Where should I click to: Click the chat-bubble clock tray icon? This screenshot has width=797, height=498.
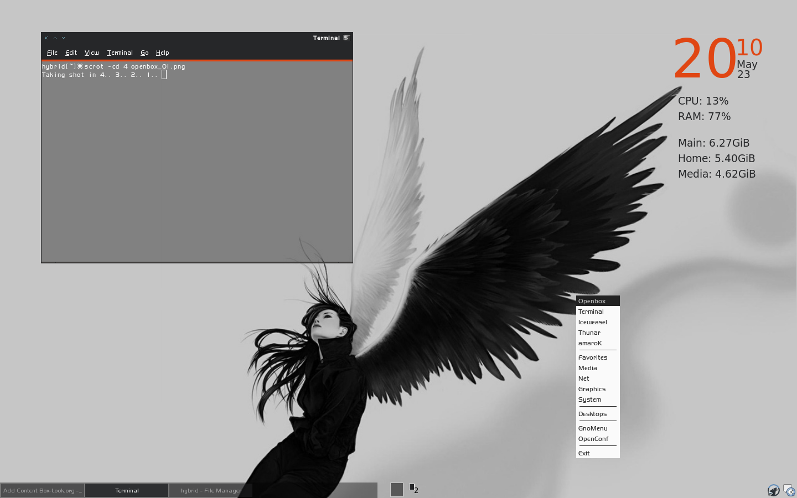(x=789, y=490)
